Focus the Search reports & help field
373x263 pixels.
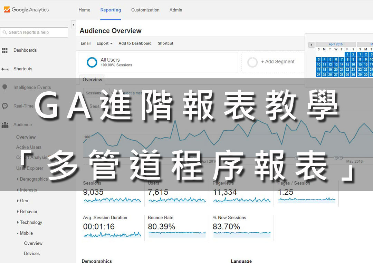click(x=34, y=32)
